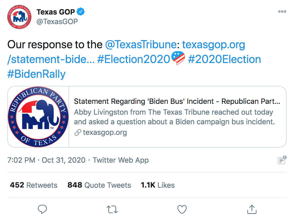294x221 pixels.
Task: Open the #BidenRally hashtag
Action: coord(36,74)
